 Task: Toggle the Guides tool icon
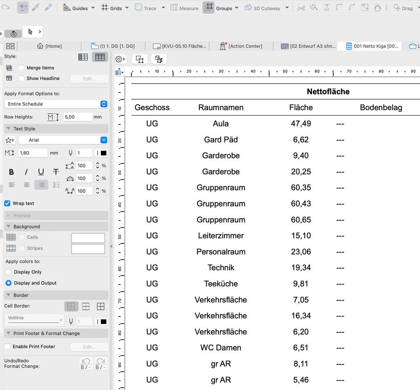(x=67, y=8)
